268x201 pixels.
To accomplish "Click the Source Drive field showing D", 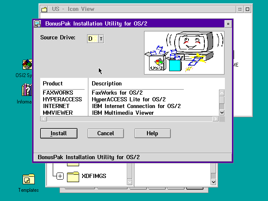I will pos(93,39).
